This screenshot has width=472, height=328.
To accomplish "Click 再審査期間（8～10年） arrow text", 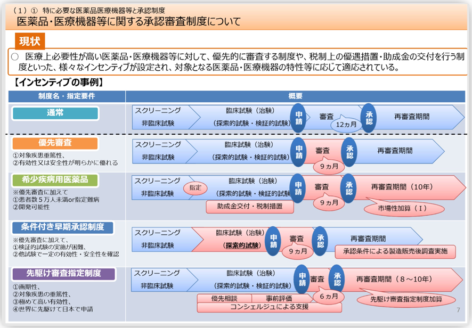I will click(x=394, y=279).
